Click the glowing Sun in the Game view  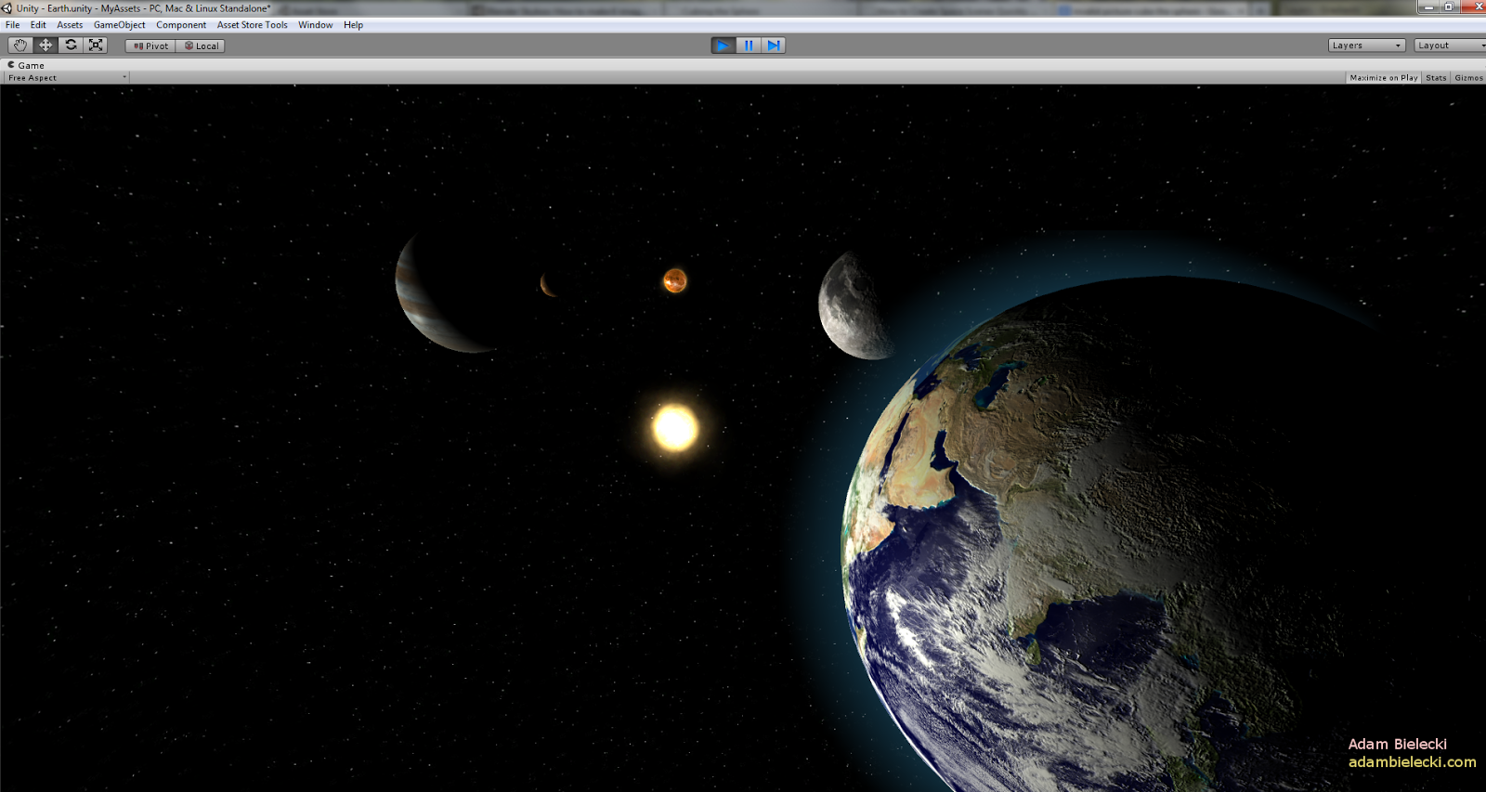675,429
